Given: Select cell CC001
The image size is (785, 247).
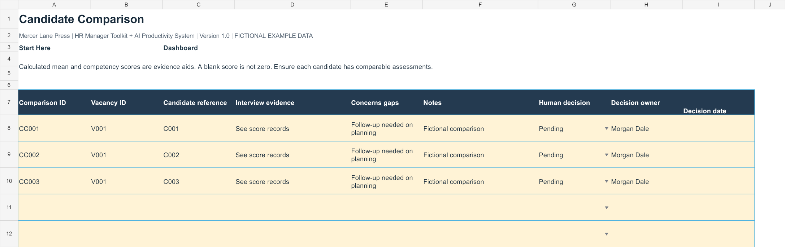Looking at the screenshot, I should coord(54,128).
